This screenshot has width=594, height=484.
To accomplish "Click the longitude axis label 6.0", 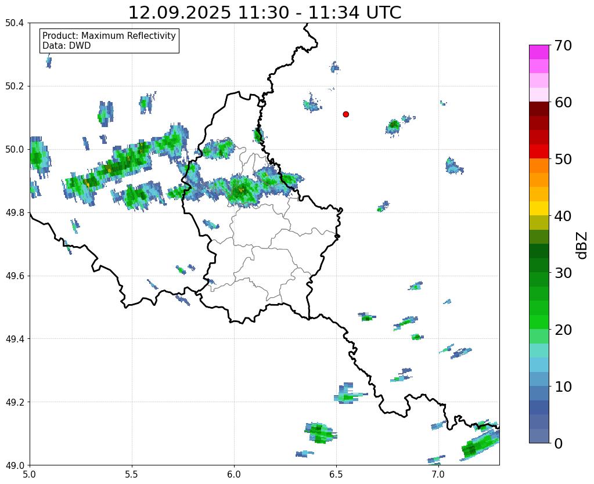I will (234, 474).
